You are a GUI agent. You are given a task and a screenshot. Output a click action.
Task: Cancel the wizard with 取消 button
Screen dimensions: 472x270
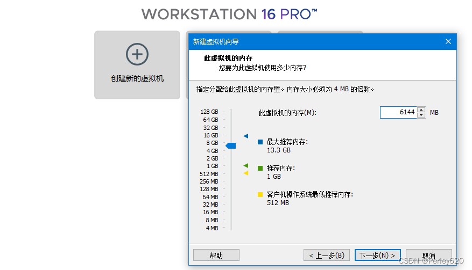(x=428, y=256)
